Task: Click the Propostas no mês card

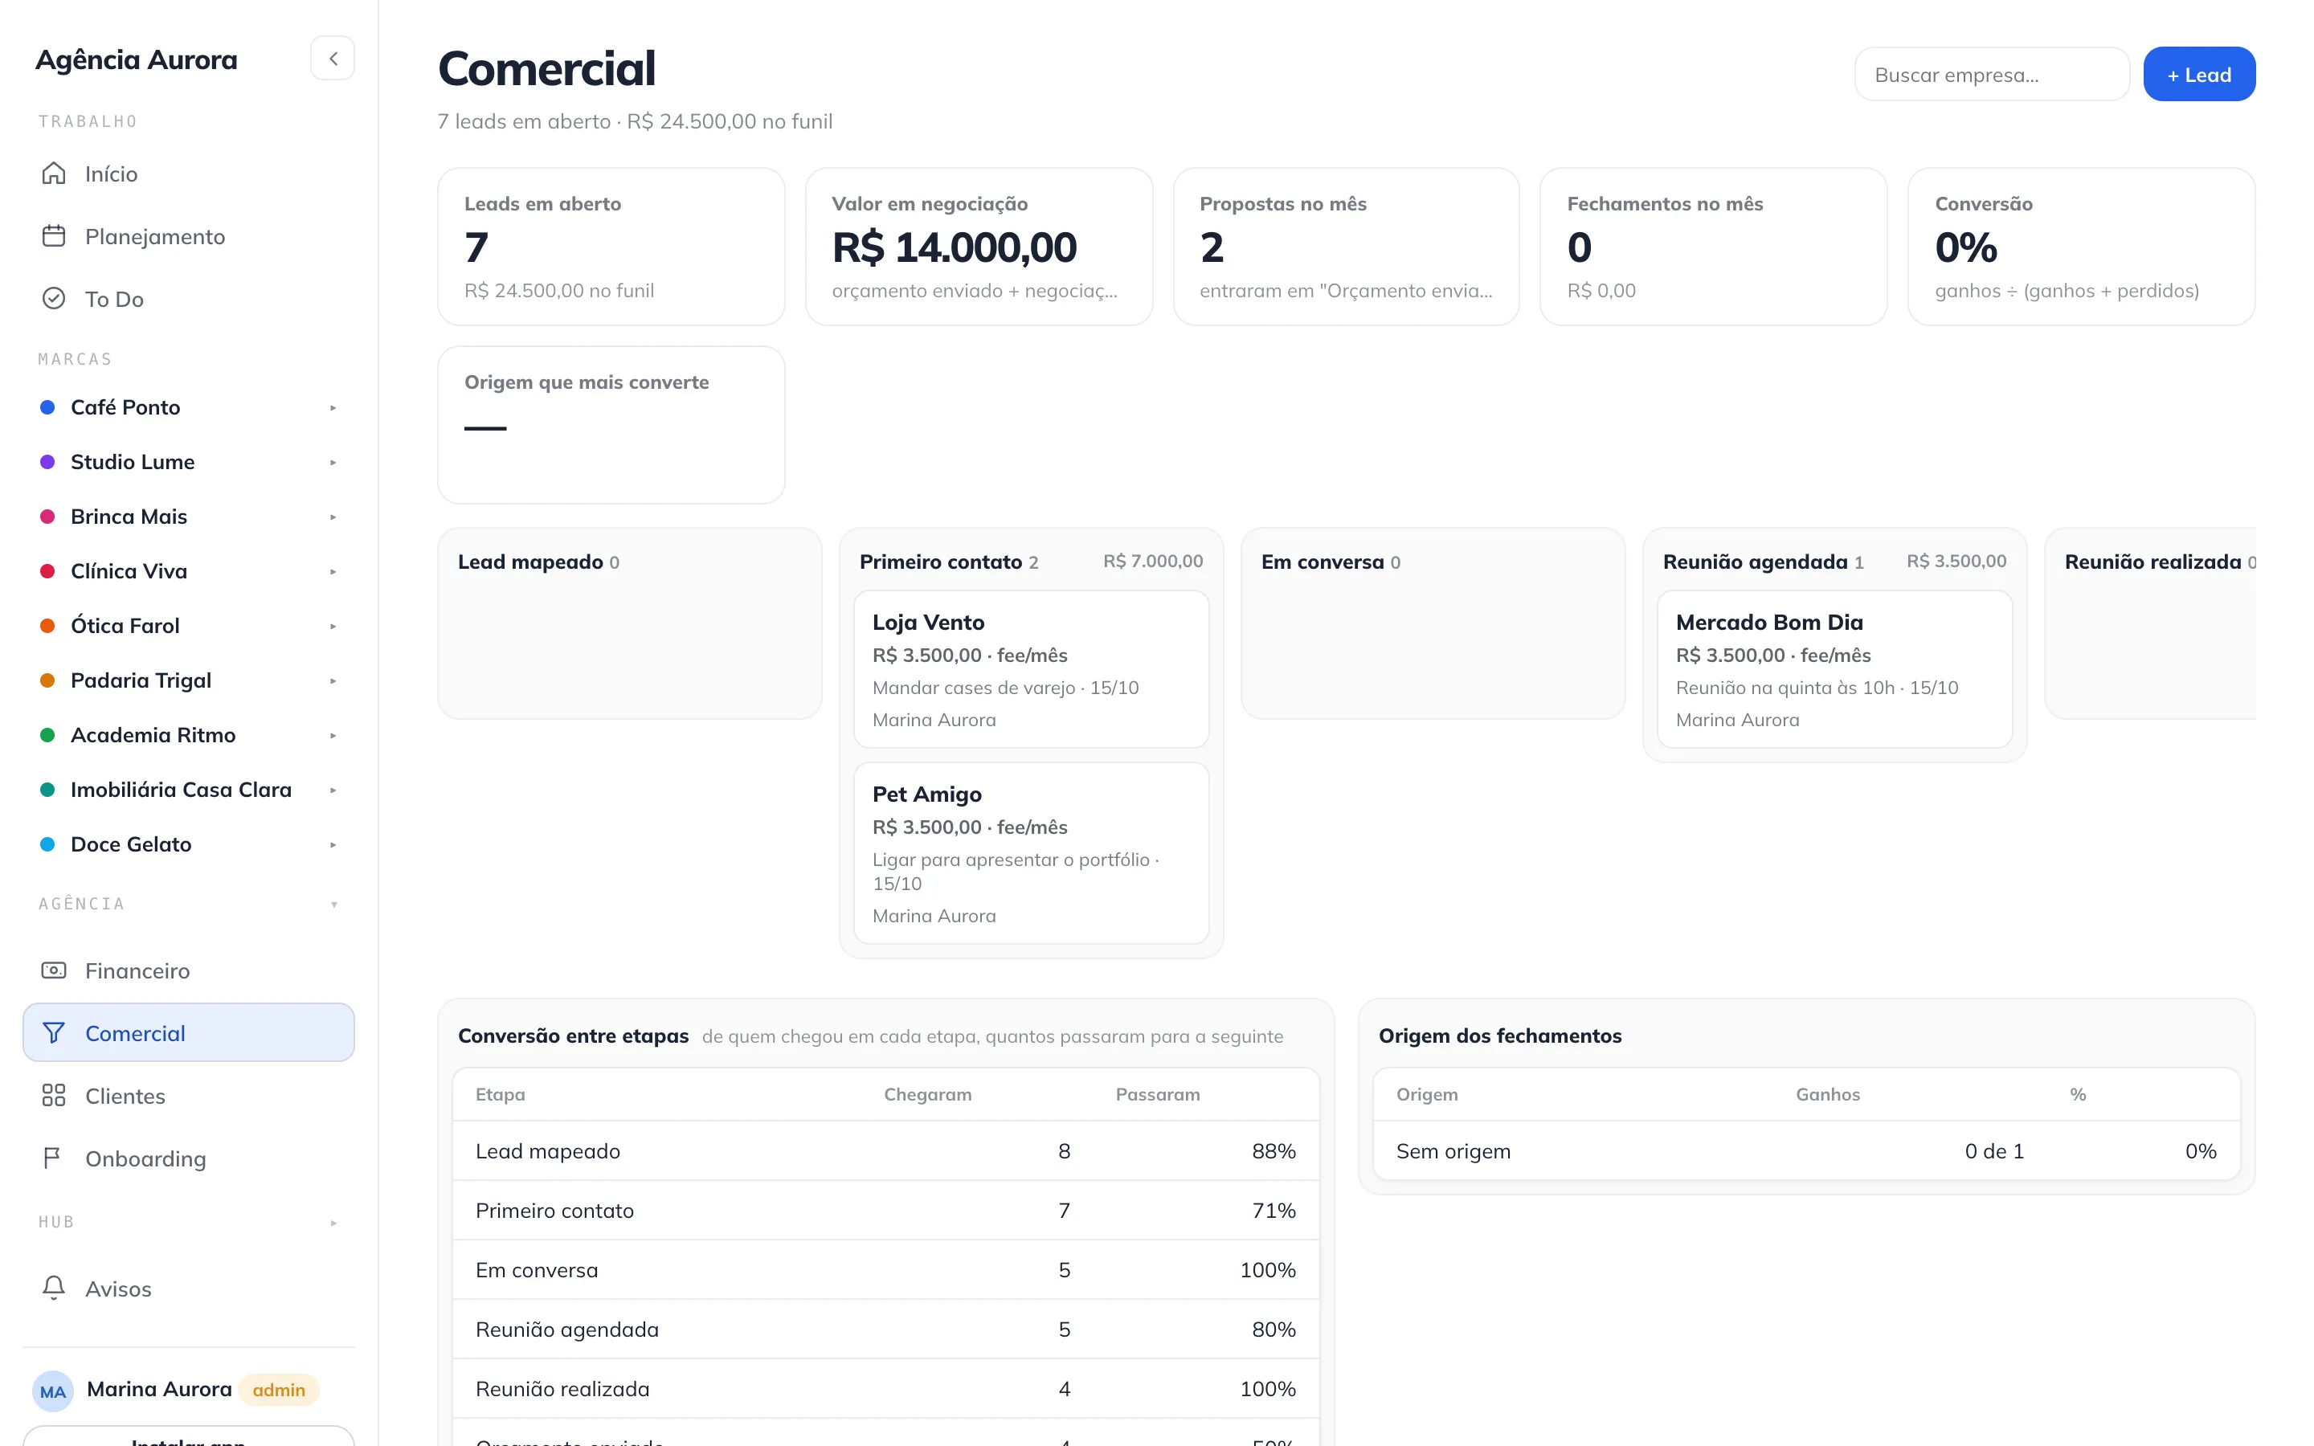Action: tap(1347, 247)
